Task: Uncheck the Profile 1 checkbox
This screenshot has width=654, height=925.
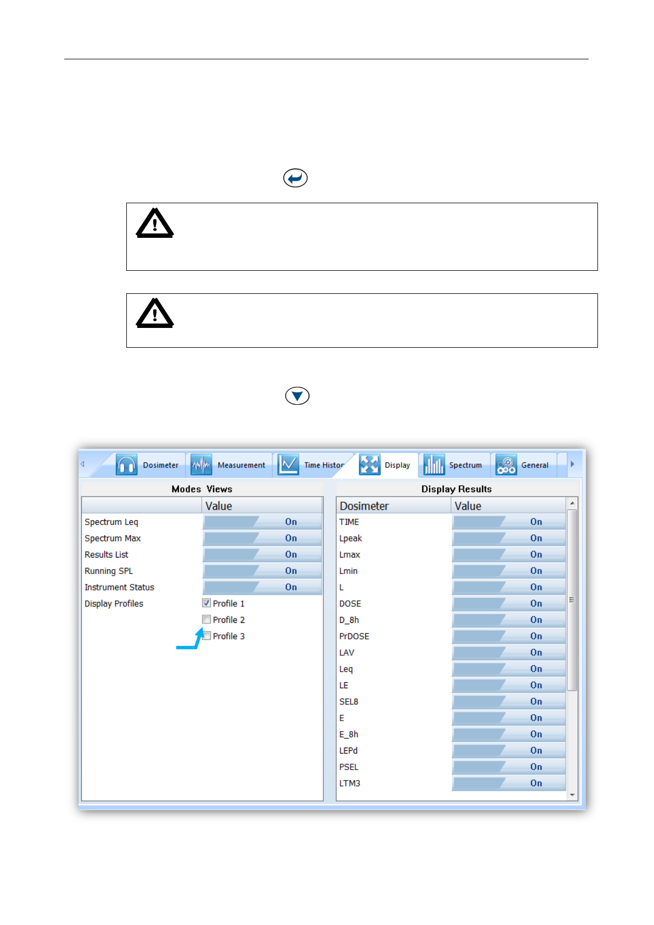Action: coord(206,603)
